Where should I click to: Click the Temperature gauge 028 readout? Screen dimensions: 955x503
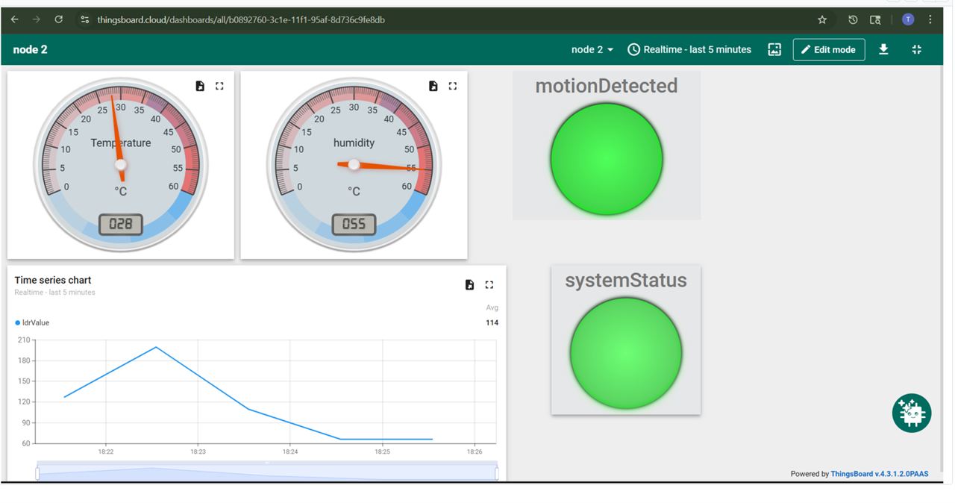pos(121,224)
